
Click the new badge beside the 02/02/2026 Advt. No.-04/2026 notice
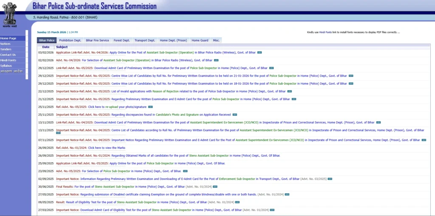pyautogui.click(x=216, y=60)
